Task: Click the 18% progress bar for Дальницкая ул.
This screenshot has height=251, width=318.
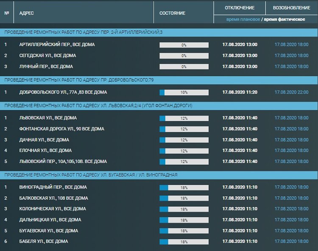Action: point(184,220)
